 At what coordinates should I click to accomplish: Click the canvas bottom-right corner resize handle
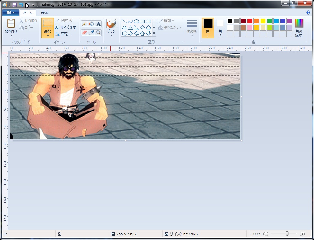coord(241,141)
